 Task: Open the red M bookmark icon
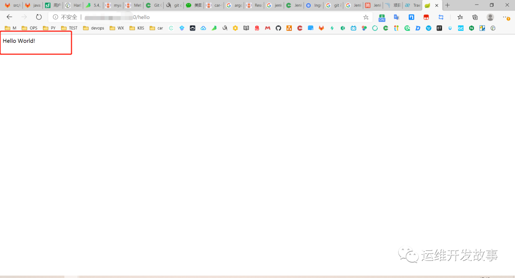point(268,28)
